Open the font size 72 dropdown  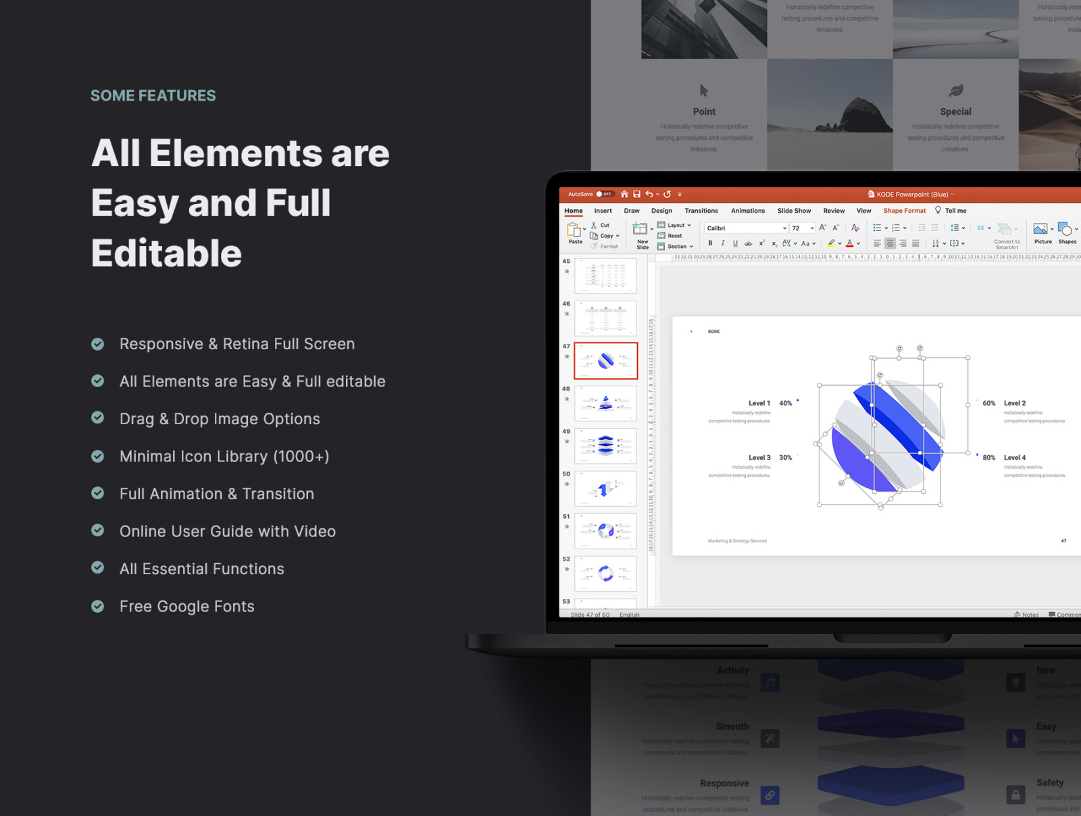pyautogui.click(x=812, y=228)
